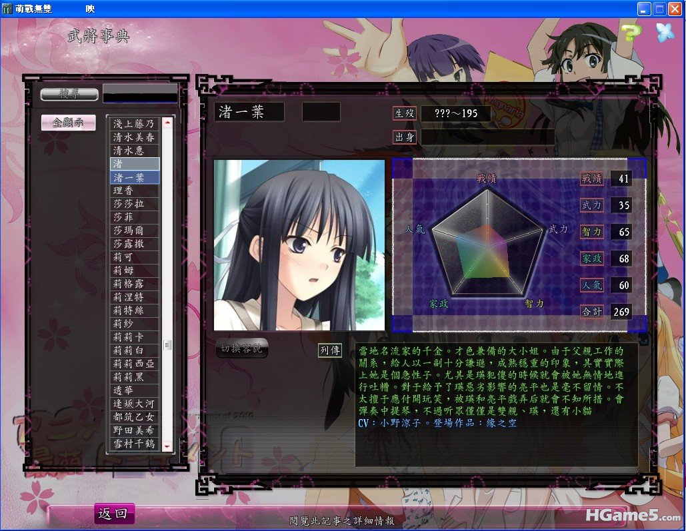Select 莎瑪爾 in the list
Viewport: 686px width, 531px height.
coord(134,231)
